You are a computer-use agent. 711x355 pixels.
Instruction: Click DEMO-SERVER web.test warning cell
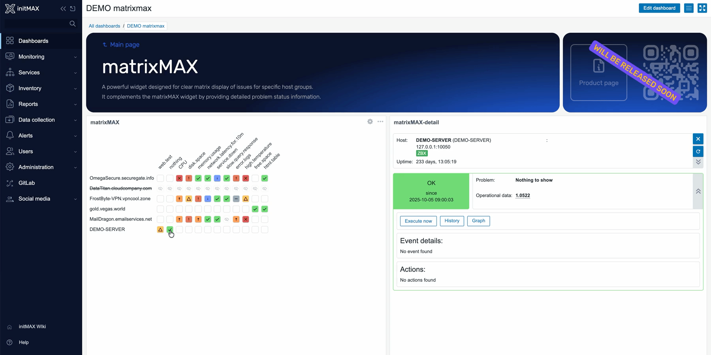pyautogui.click(x=160, y=230)
